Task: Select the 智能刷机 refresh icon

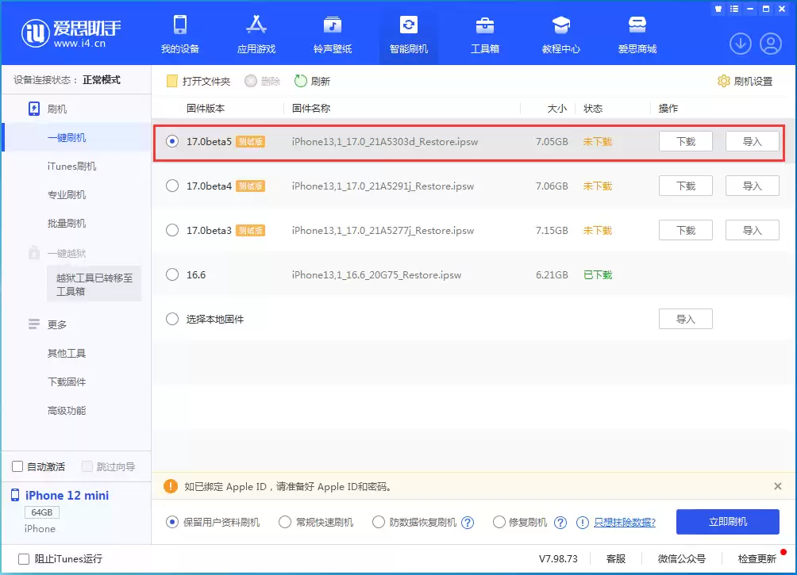Action: (x=409, y=25)
